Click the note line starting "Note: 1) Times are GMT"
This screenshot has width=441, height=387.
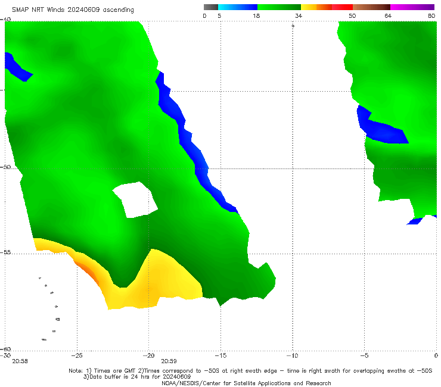click(x=250, y=371)
